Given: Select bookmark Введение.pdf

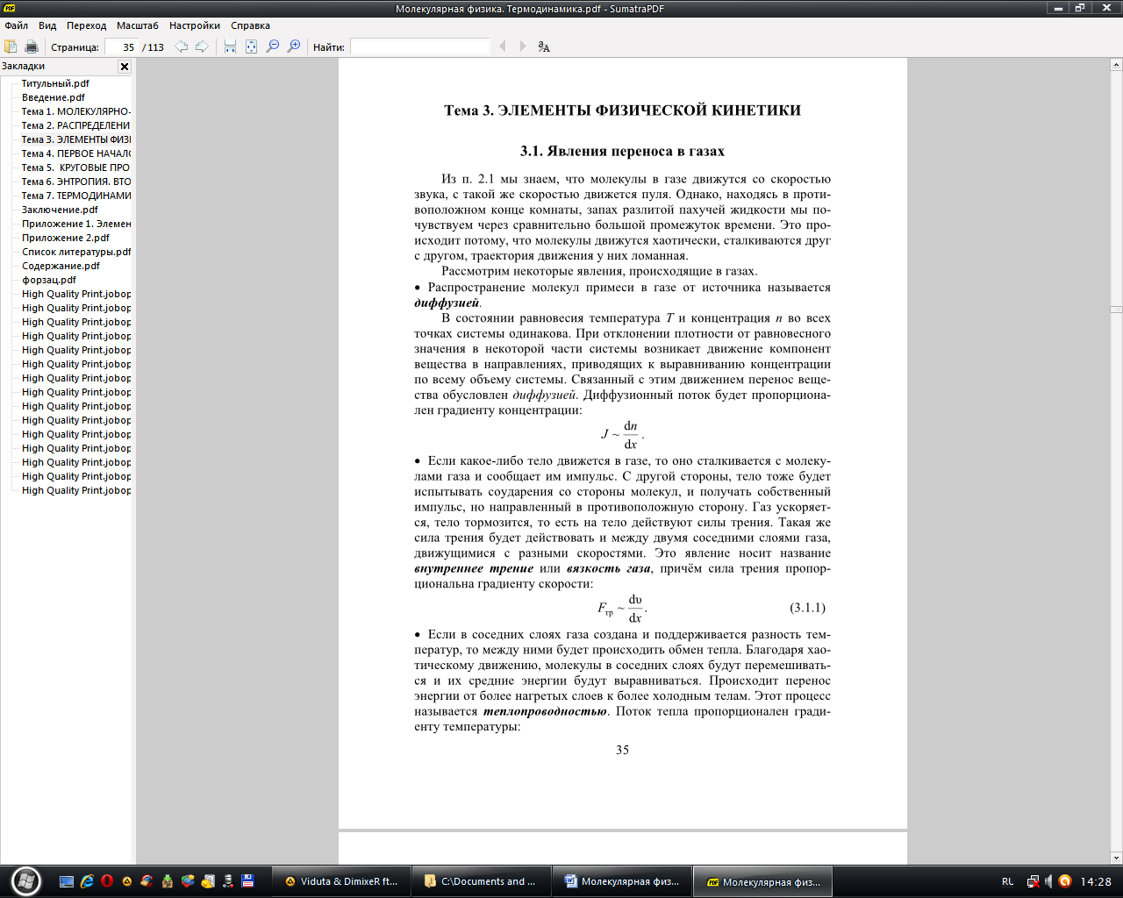Looking at the screenshot, I should pos(54,97).
